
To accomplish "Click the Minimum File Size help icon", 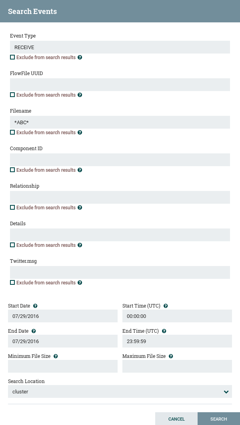I will coord(56,356).
